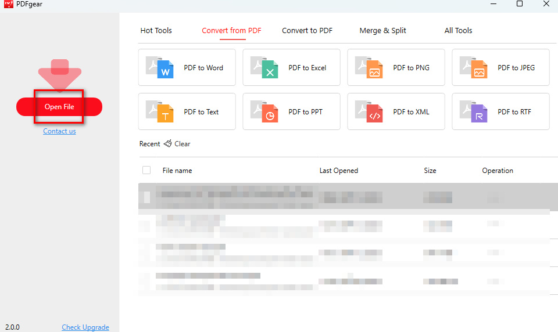The image size is (558, 332).
Task: Click the Check Upgrade link
Action: point(85,327)
